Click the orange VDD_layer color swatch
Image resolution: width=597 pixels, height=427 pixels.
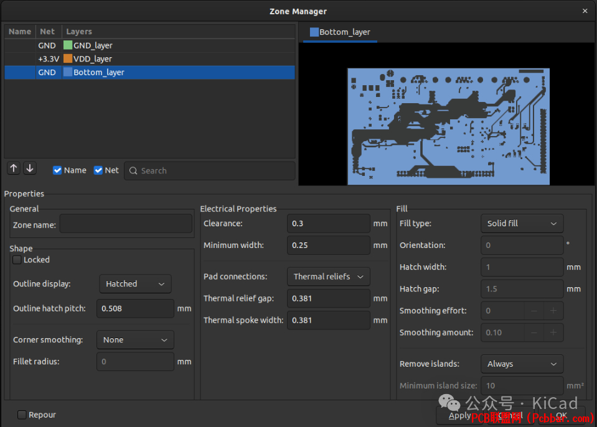pyautogui.click(x=68, y=58)
